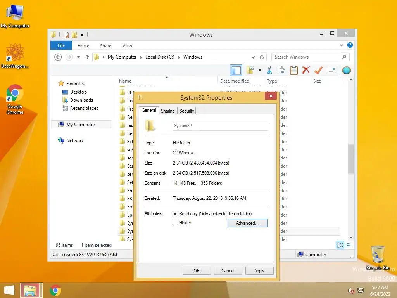Enable the Hidden attribute checkbox
397x298 pixels.
(175, 222)
